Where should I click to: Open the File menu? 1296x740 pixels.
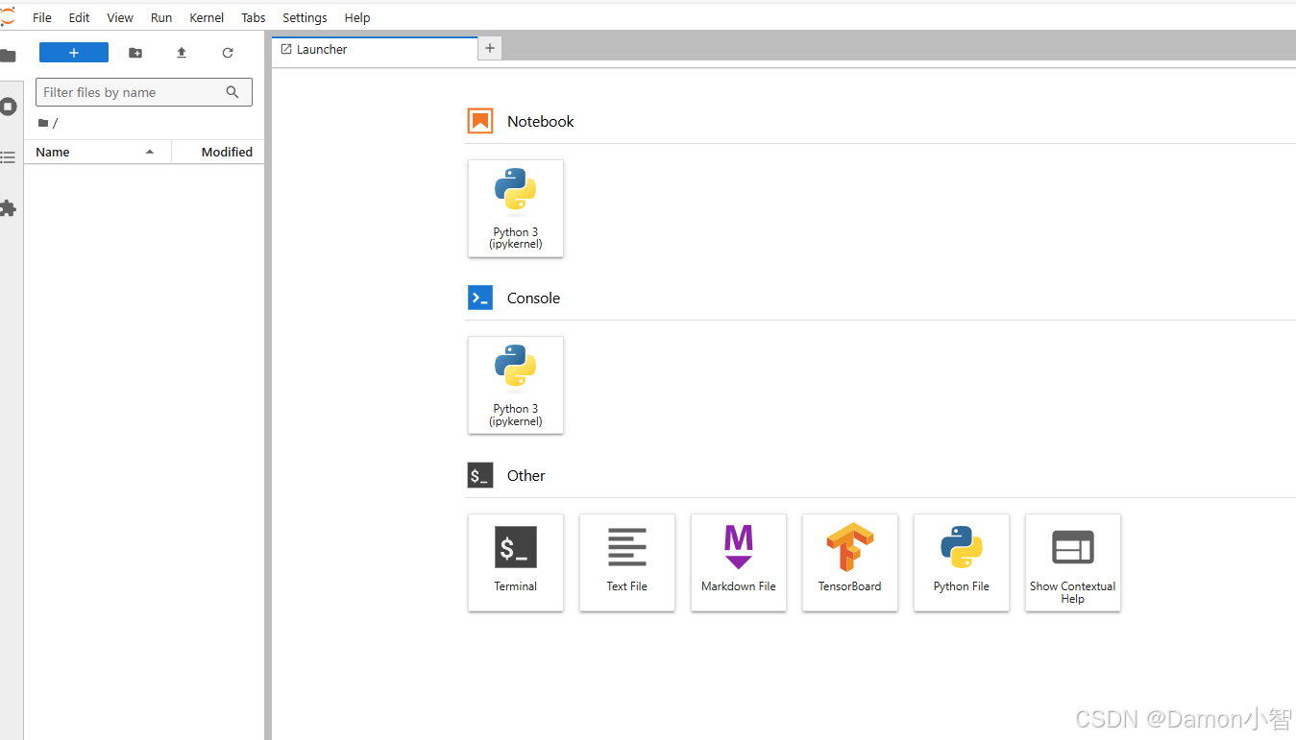42,17
